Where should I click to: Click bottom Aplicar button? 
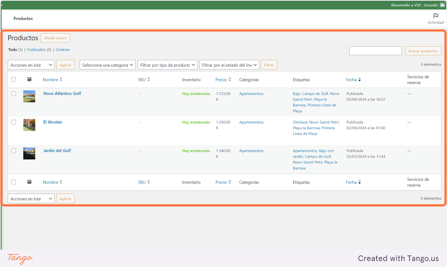click(x=66, y=199)
